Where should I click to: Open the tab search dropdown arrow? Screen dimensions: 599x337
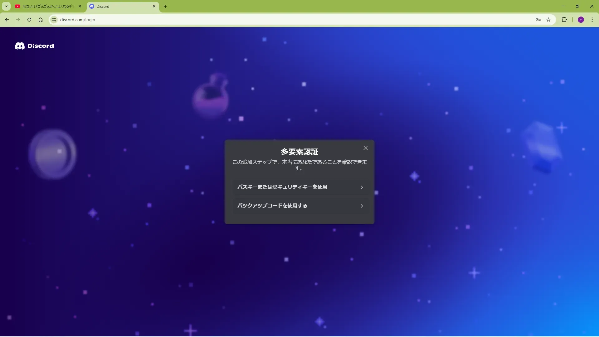tap(6, 6)
